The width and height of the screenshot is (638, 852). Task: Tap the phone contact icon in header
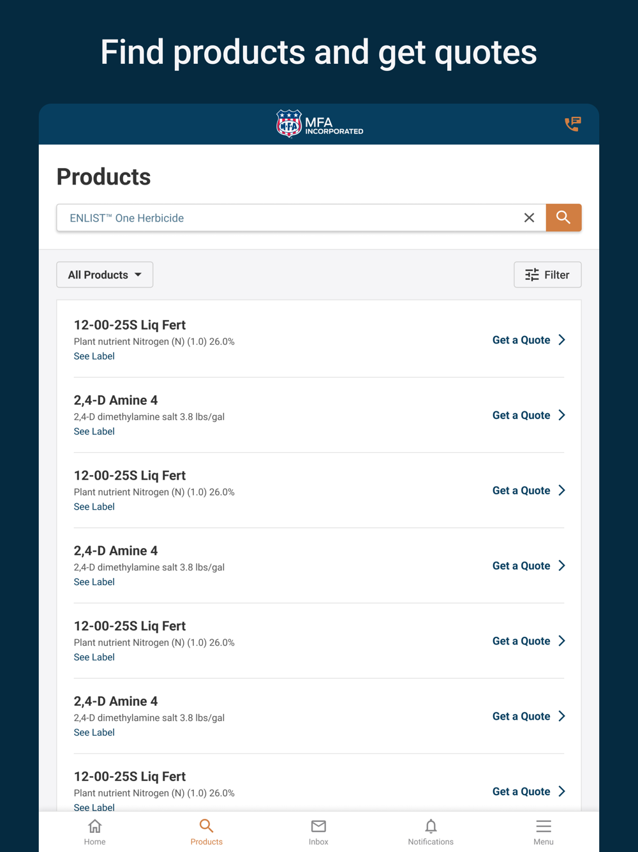[572, 124]
